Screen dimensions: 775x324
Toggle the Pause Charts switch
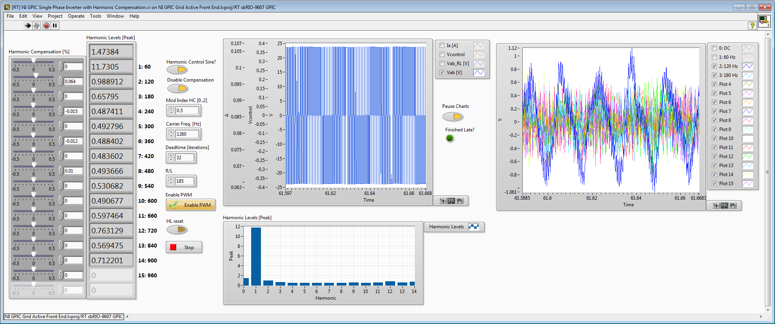click(x=452, y=117)
